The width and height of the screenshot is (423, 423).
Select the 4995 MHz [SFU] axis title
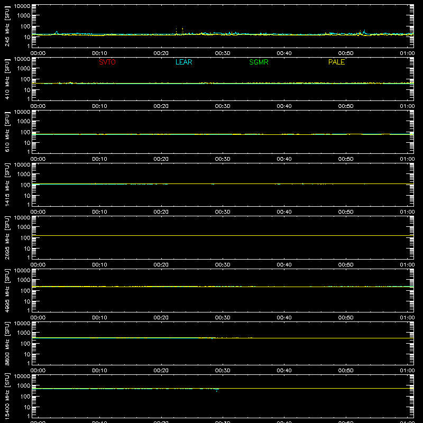click(7, 290)
